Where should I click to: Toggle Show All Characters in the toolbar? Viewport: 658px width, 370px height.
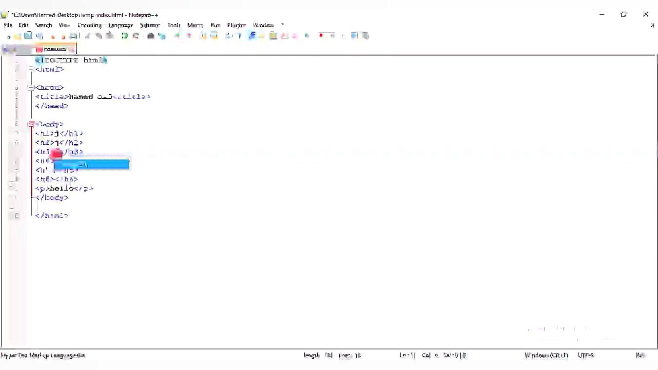tap(239, 36)
